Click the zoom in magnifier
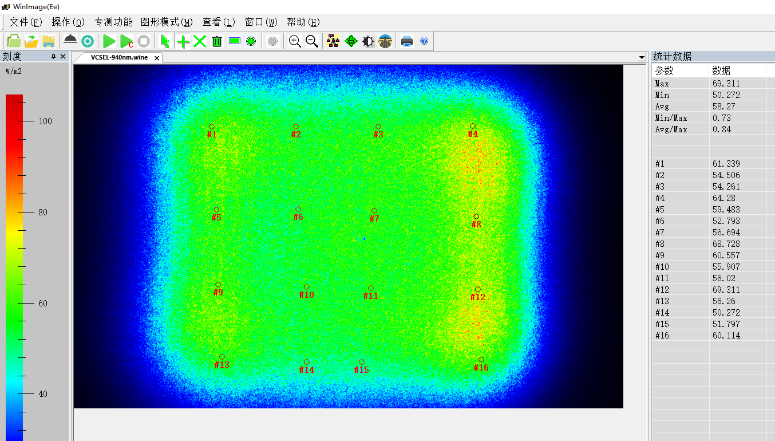 [x=295, y=41]
